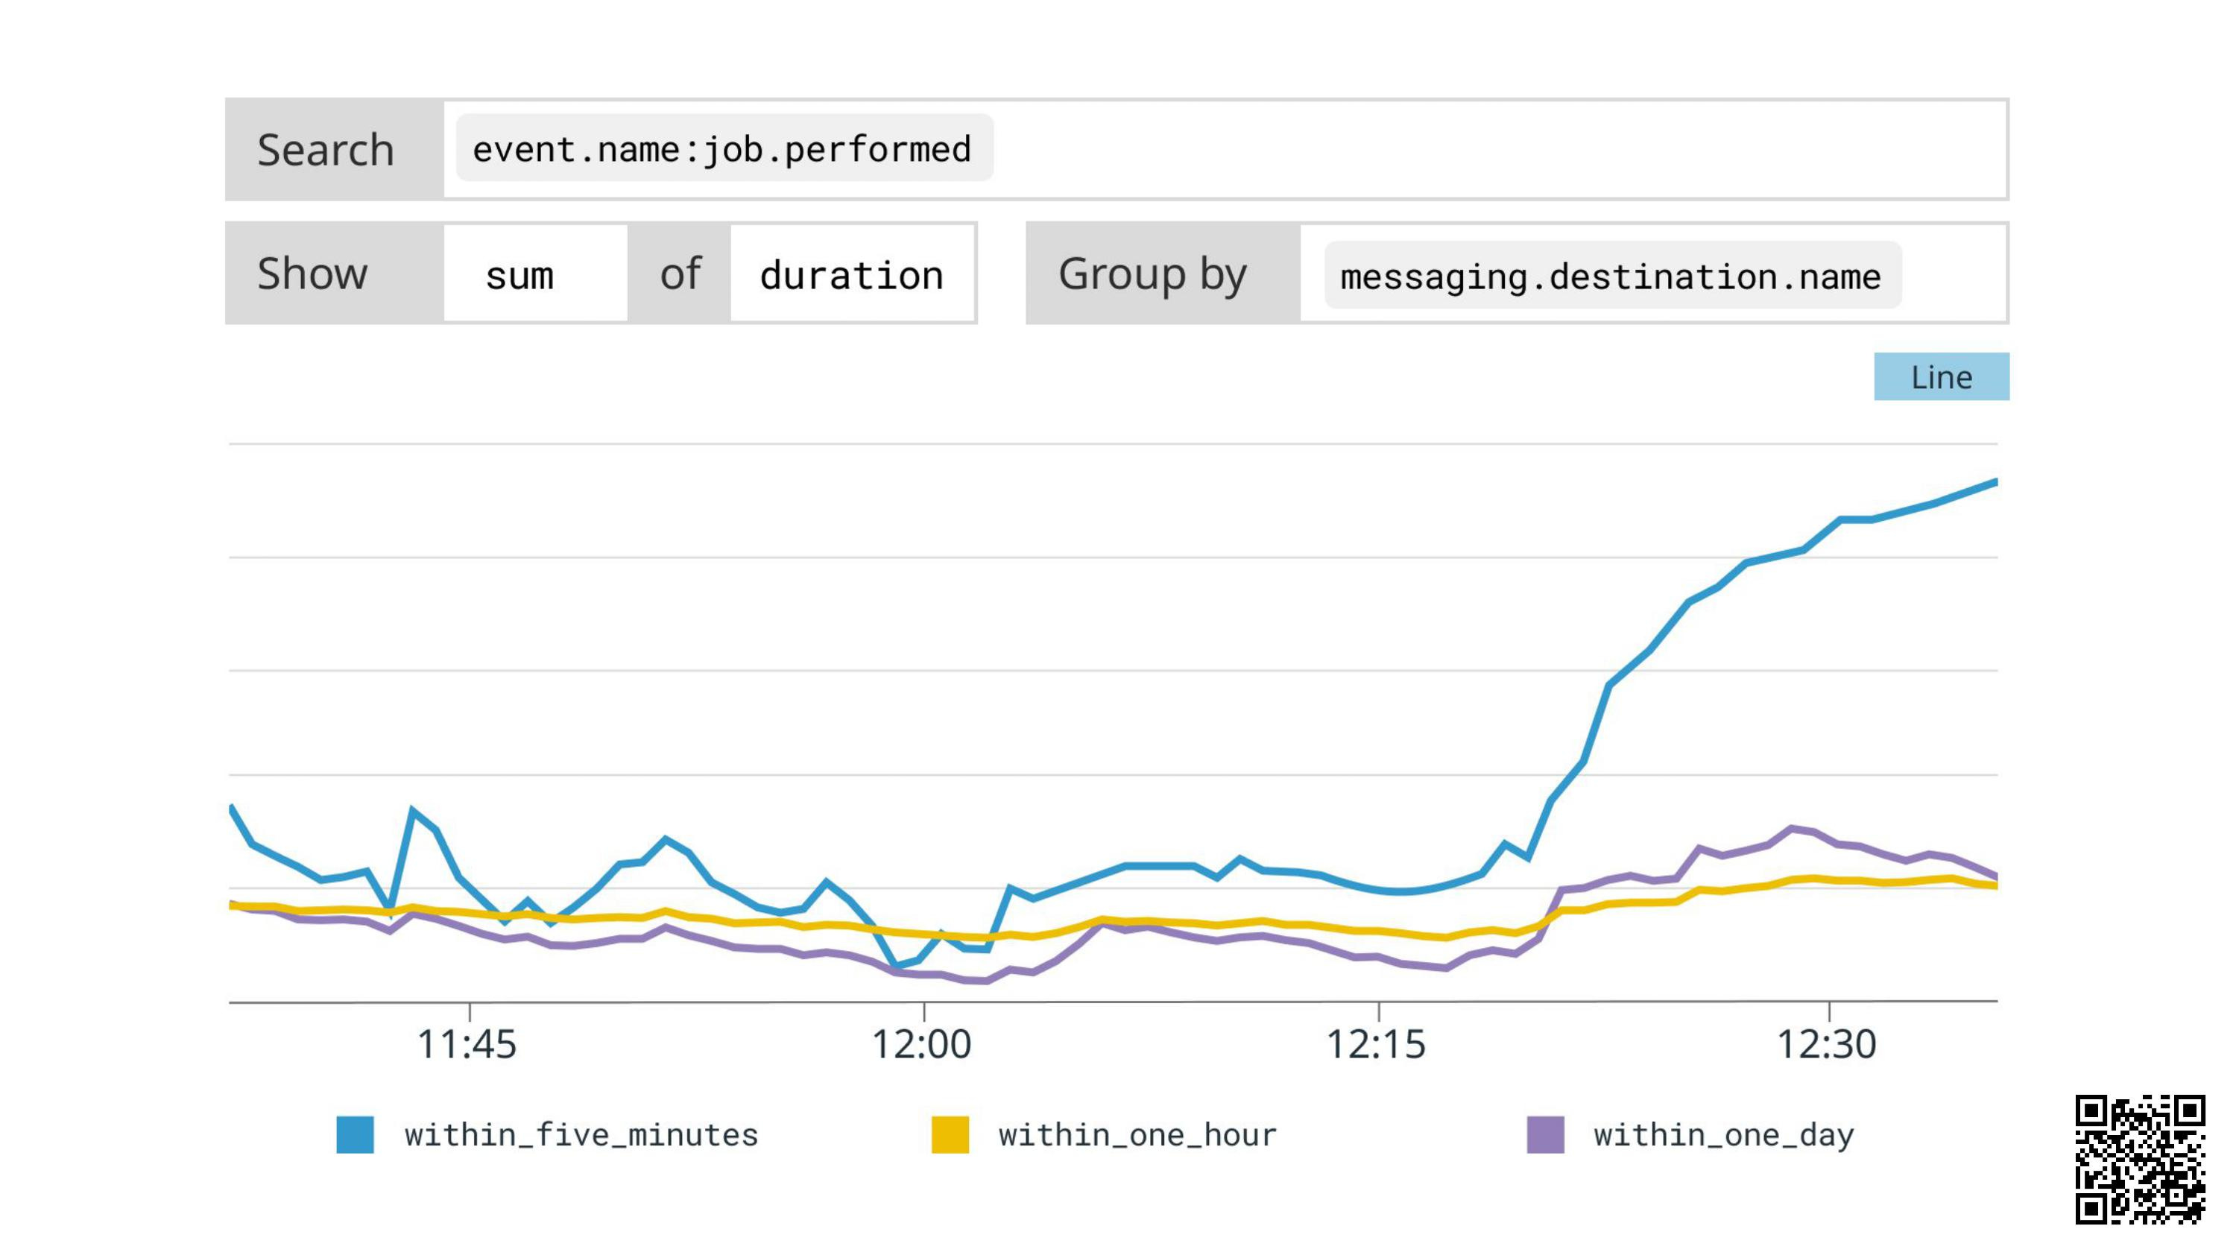The width and height of the screenshot is (2236, 1258).
Task: Open the sum aggregation dropdown
Action: click(536, 274)
